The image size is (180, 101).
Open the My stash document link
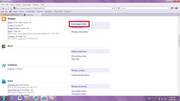(21, 87)
